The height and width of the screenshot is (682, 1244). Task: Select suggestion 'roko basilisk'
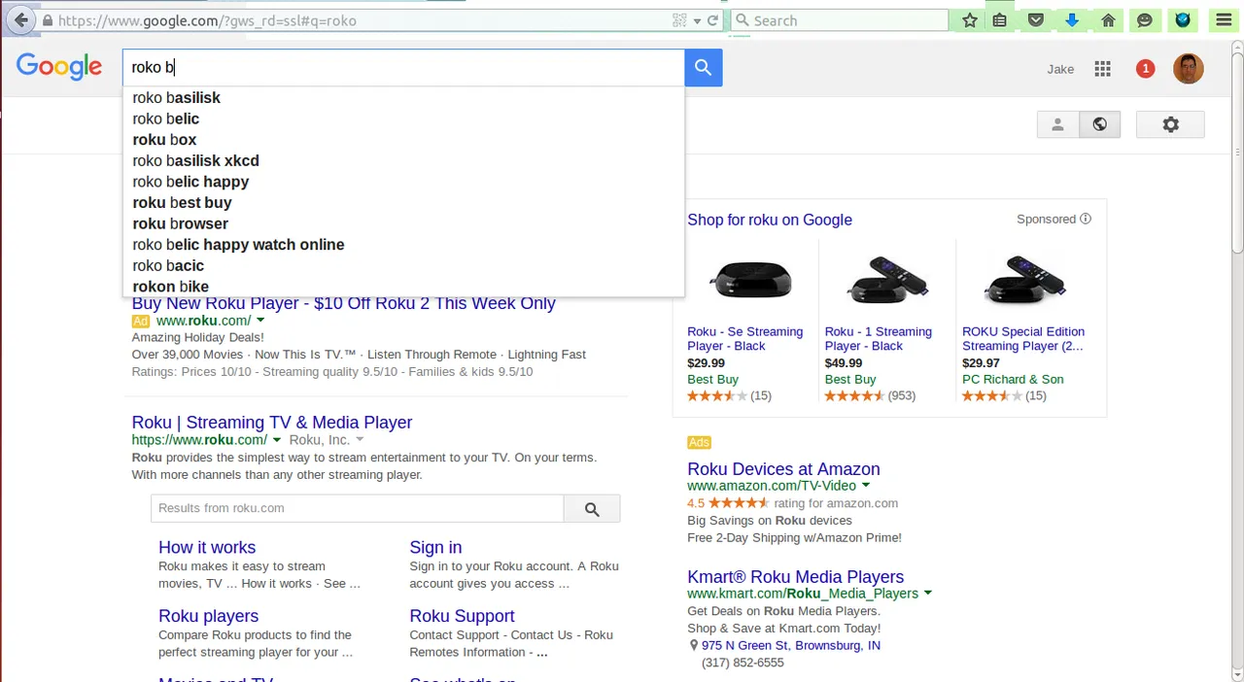click(403, 98)
